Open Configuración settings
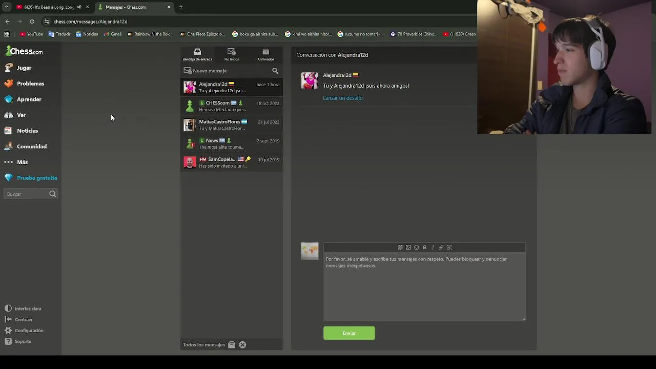656x369 pixels. 24,331
